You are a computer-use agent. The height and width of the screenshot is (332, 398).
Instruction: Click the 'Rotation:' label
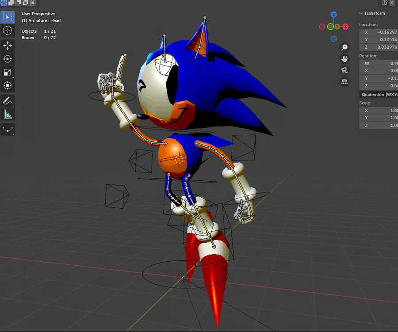tap(368, 56)
